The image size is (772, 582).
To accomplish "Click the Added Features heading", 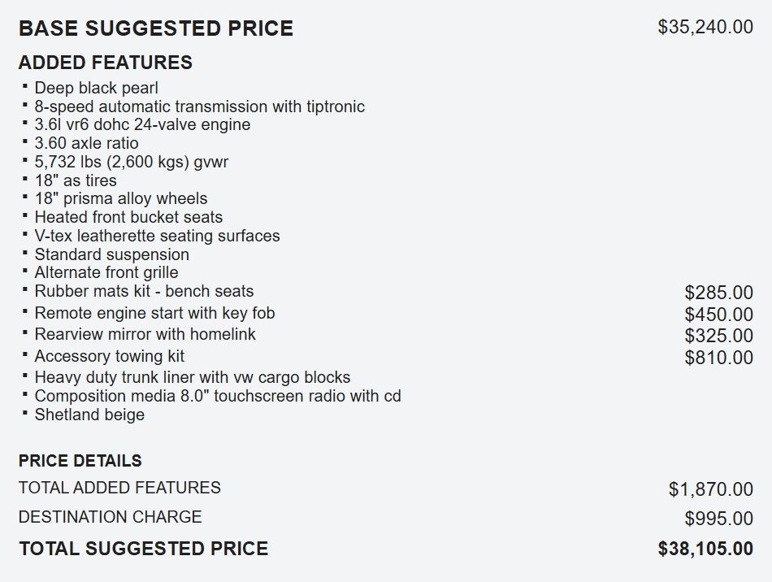I will (x=105, y=63).
